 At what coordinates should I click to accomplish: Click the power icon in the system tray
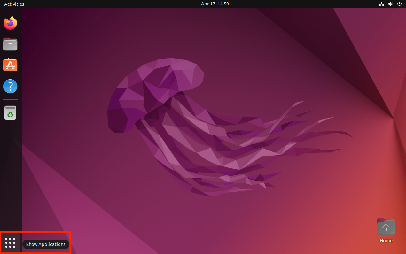tap(399, 4)
